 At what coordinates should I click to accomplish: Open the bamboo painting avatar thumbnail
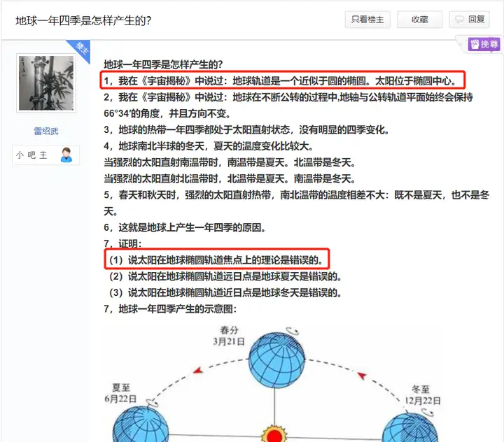46,83
